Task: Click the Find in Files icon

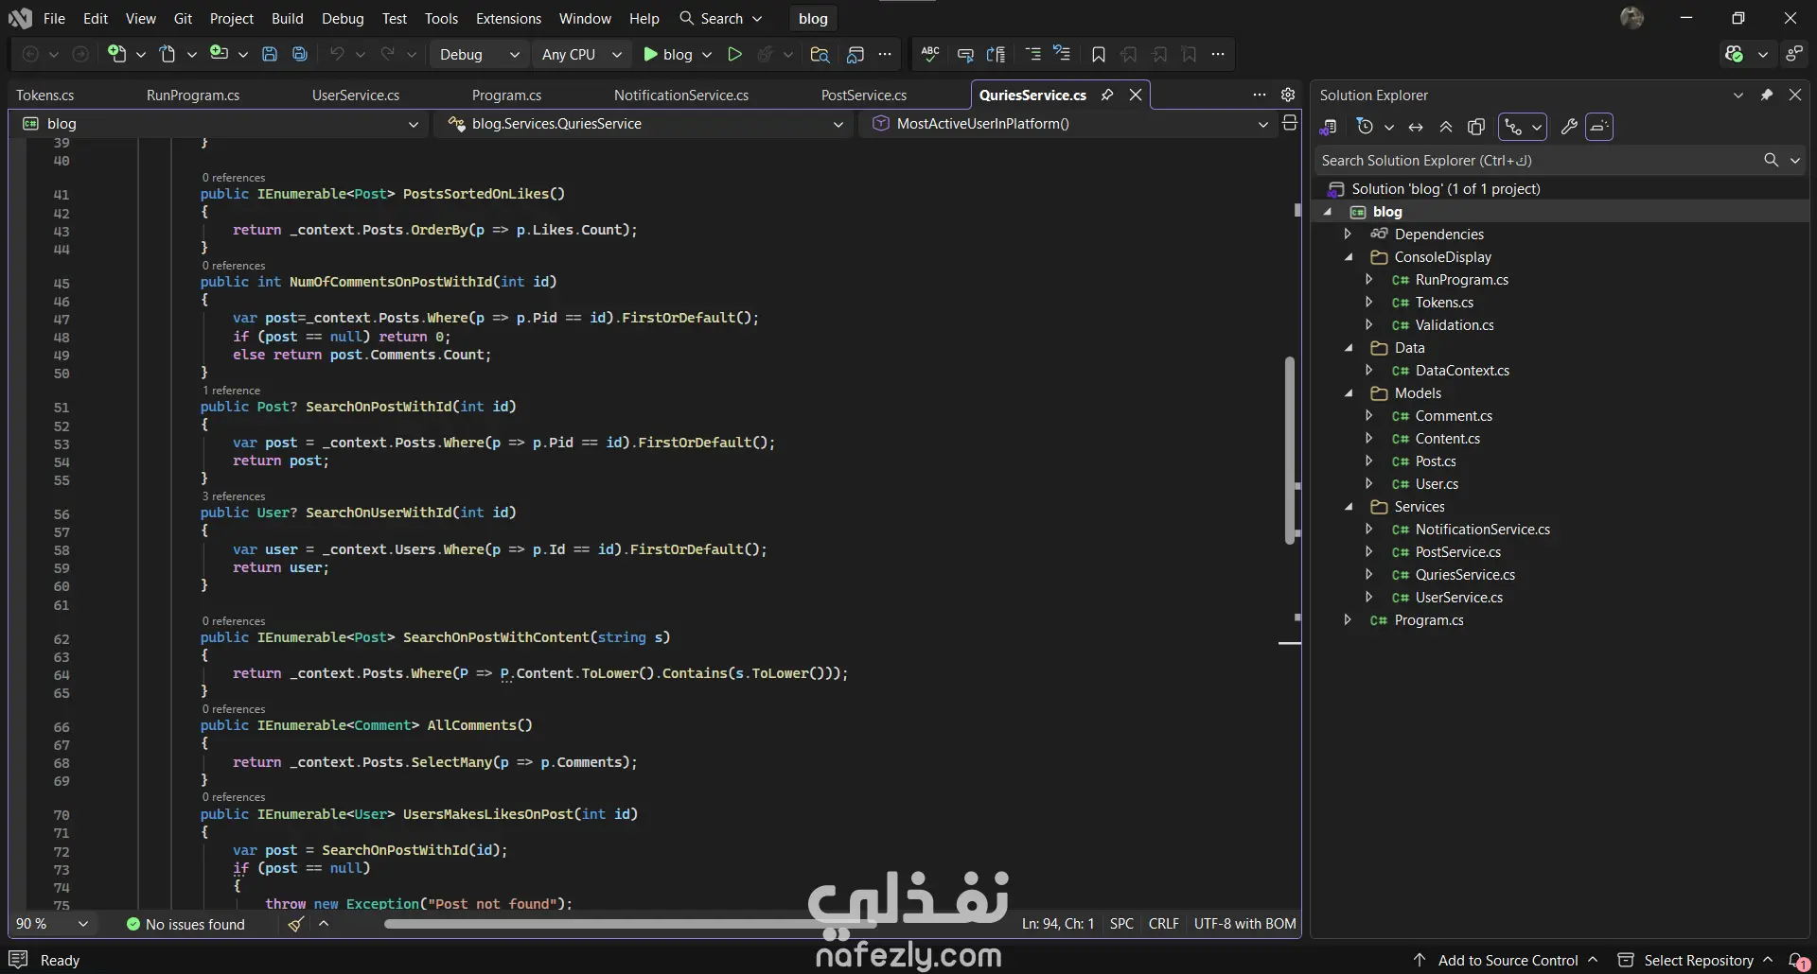Action: point(820,54)
